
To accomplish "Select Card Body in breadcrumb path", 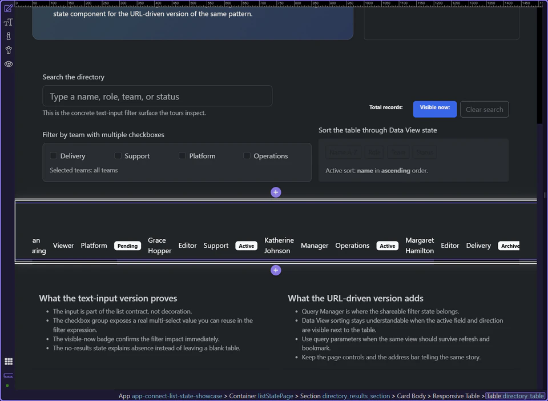I will [411, 396].
